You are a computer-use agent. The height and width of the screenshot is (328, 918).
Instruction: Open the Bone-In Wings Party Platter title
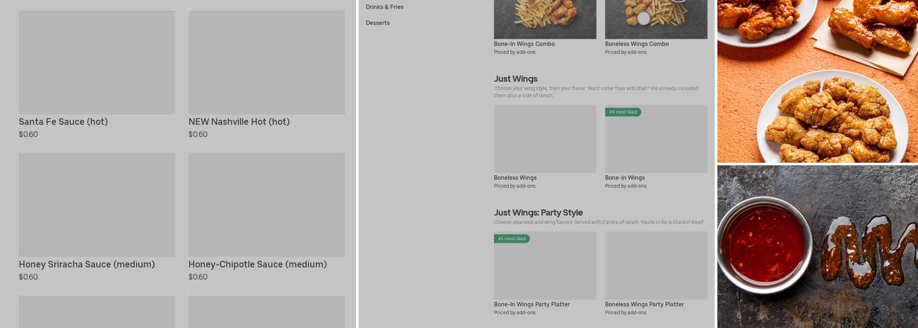pos(532,304)
